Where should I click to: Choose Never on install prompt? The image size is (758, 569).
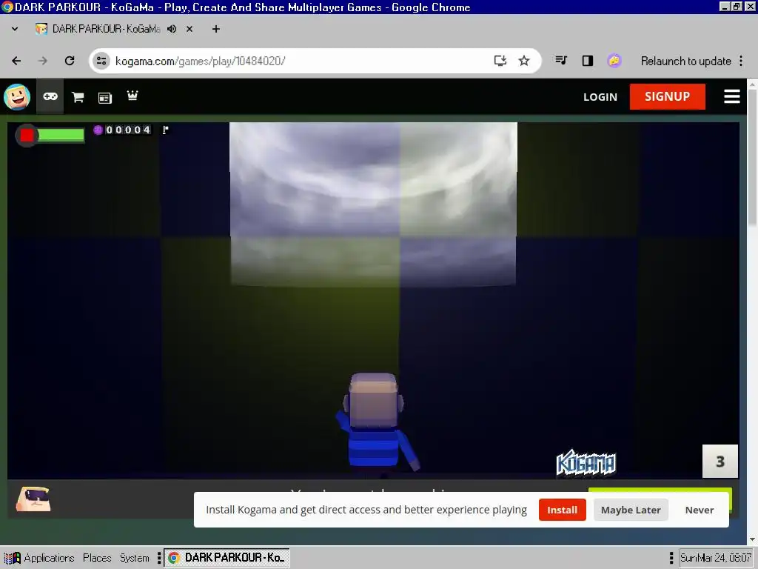coord(699,510)
